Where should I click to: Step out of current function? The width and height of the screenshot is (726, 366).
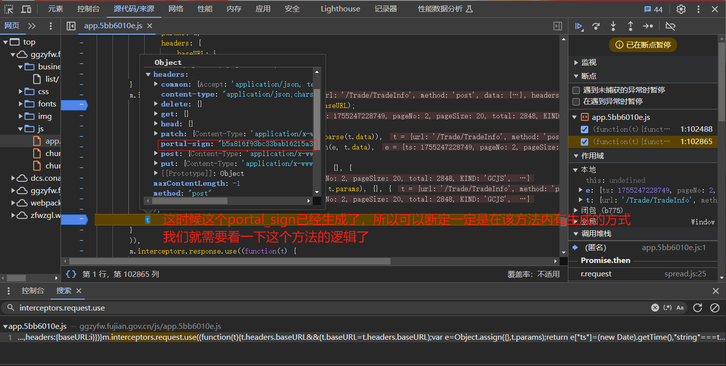630,26
